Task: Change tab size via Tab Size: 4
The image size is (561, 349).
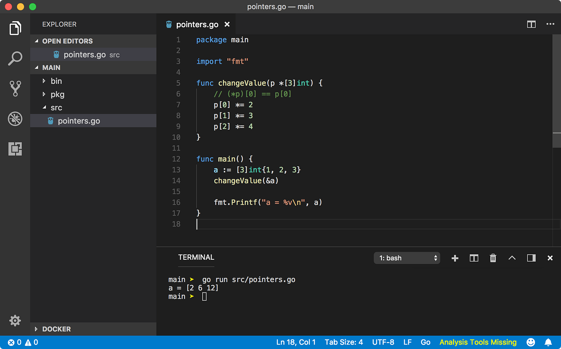Action: pyautogui.click(x=344, y=342)
